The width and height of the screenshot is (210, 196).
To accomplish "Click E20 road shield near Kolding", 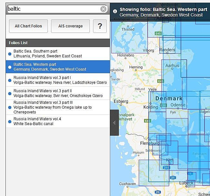I will coord(163,105).
